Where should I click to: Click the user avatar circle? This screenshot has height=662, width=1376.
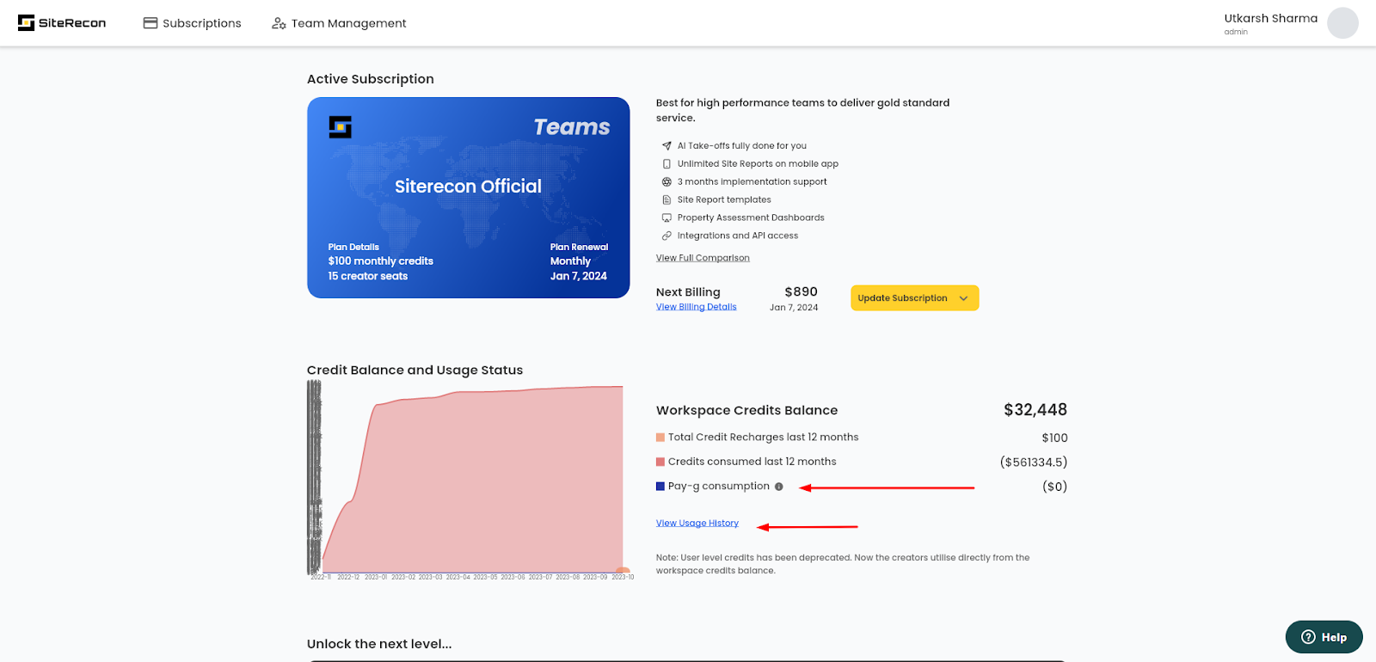pos(1342,23)
